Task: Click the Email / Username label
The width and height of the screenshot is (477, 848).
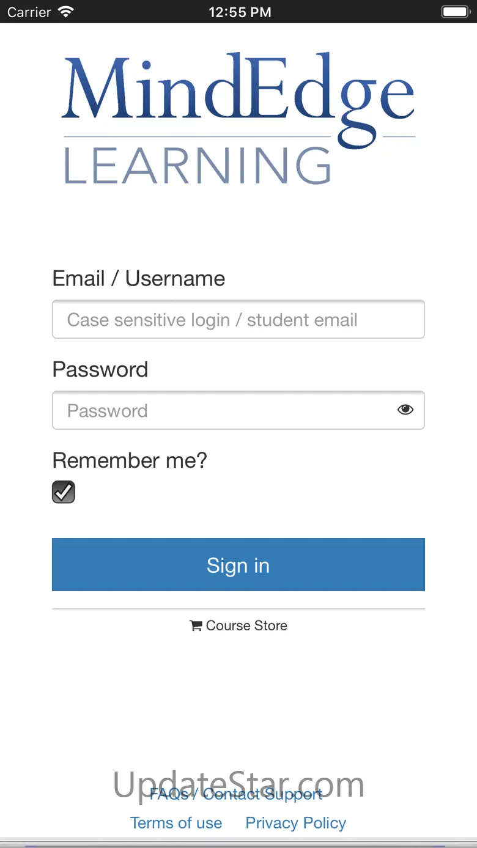Action: (x=139, y=279)
